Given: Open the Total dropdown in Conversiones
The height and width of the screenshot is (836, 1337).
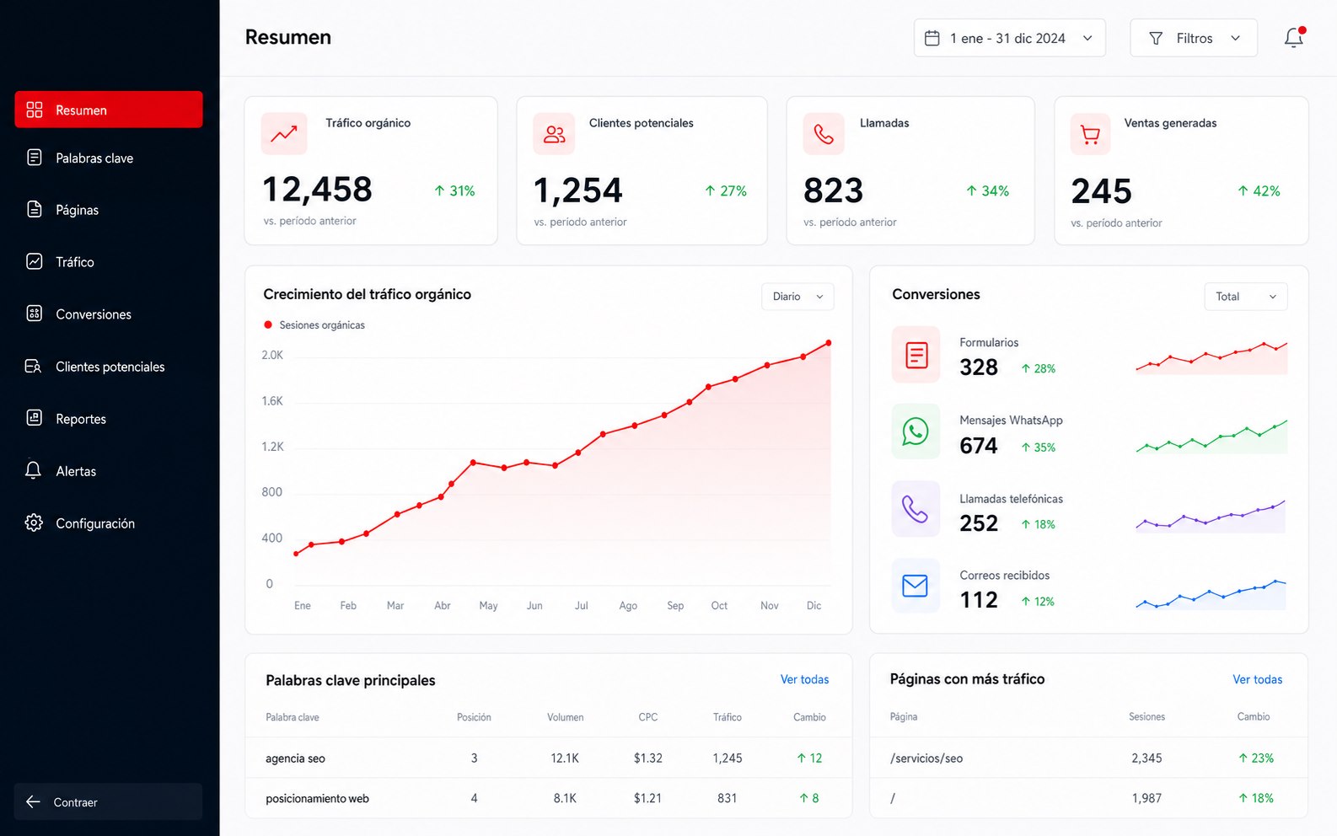Looking at the screenshot, I should pos(1246,297).
